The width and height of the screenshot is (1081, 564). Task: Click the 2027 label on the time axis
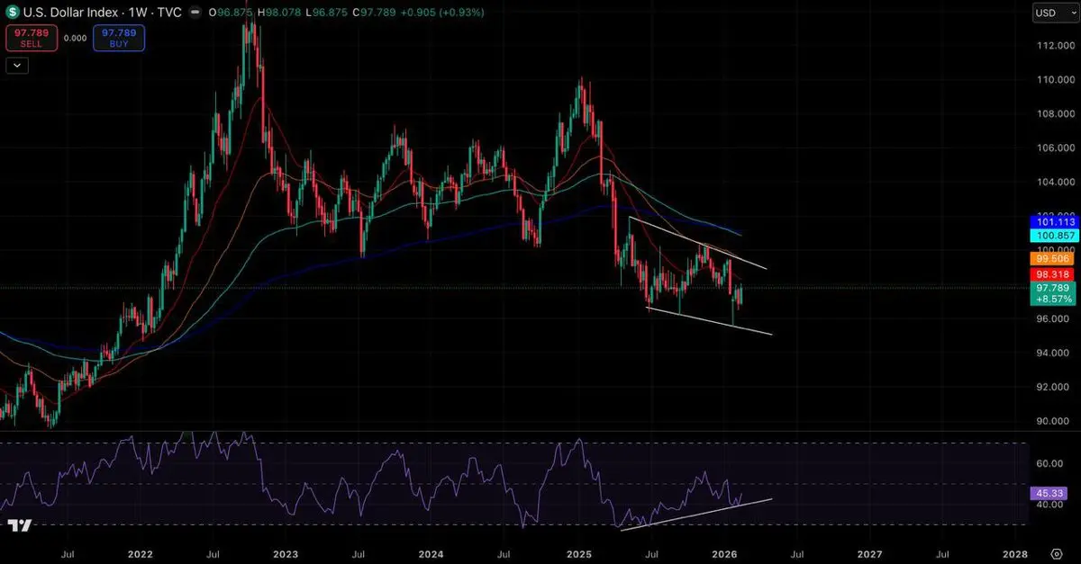tap(869, 554)
